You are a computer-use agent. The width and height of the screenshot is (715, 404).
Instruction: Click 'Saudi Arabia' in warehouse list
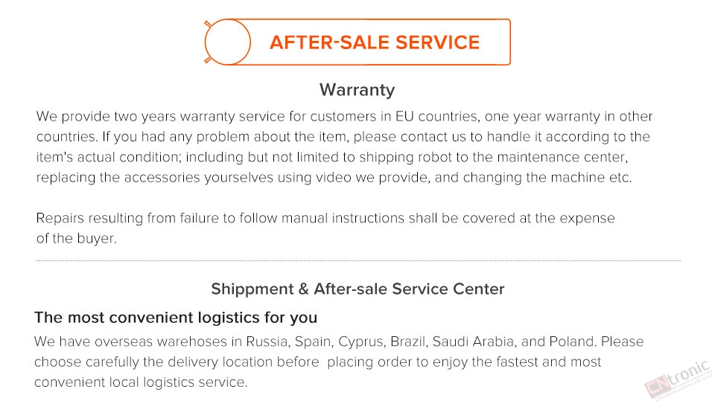[474, 342]
